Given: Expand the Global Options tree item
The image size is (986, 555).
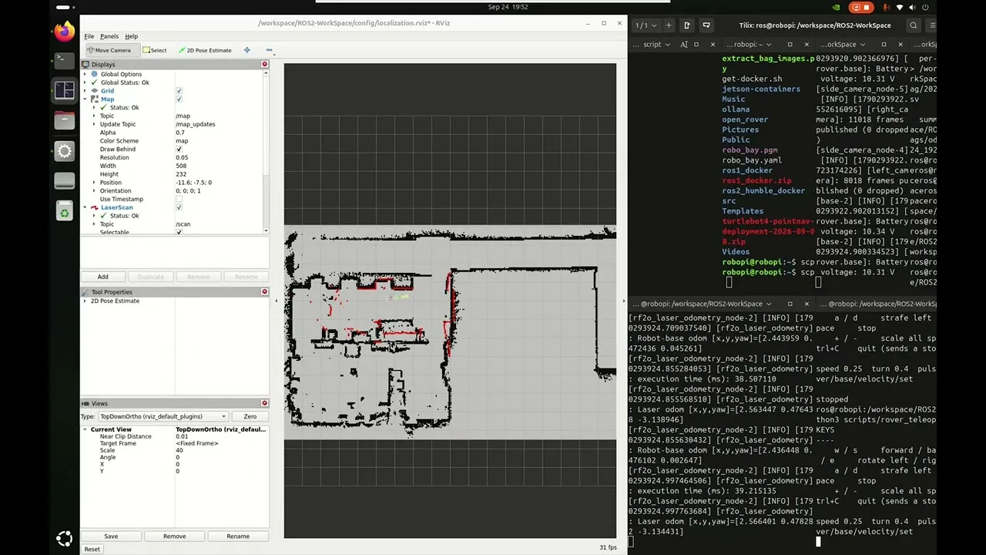Looking at the screenshot, I should pos(86,74).
